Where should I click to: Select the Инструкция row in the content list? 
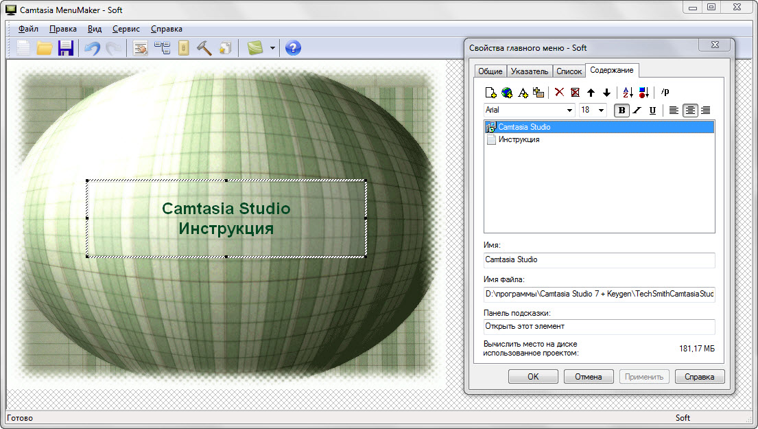[x=599, y=140]
